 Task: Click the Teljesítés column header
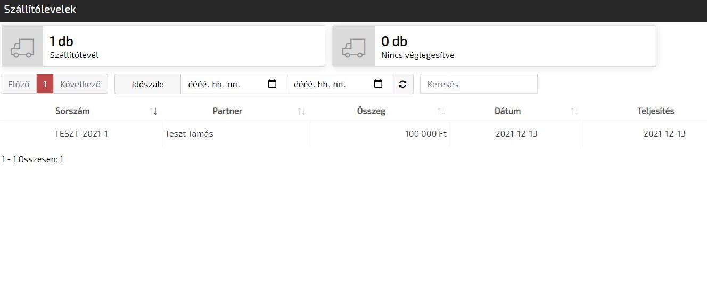655,111
